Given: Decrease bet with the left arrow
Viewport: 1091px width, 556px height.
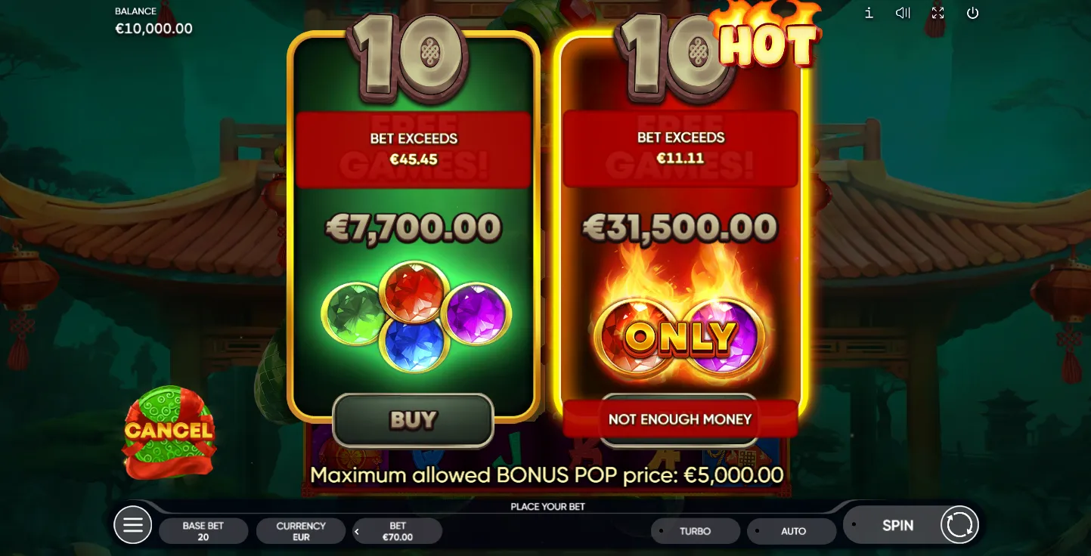Looking at the screenshot, I should [x=358, y=532].
